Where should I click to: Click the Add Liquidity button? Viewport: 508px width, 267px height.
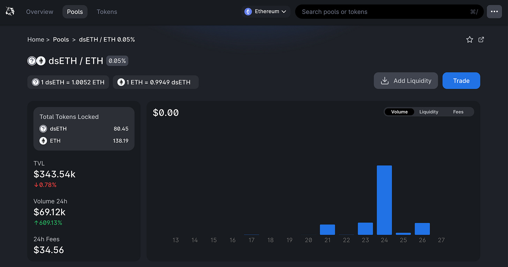tap(406, 81)
